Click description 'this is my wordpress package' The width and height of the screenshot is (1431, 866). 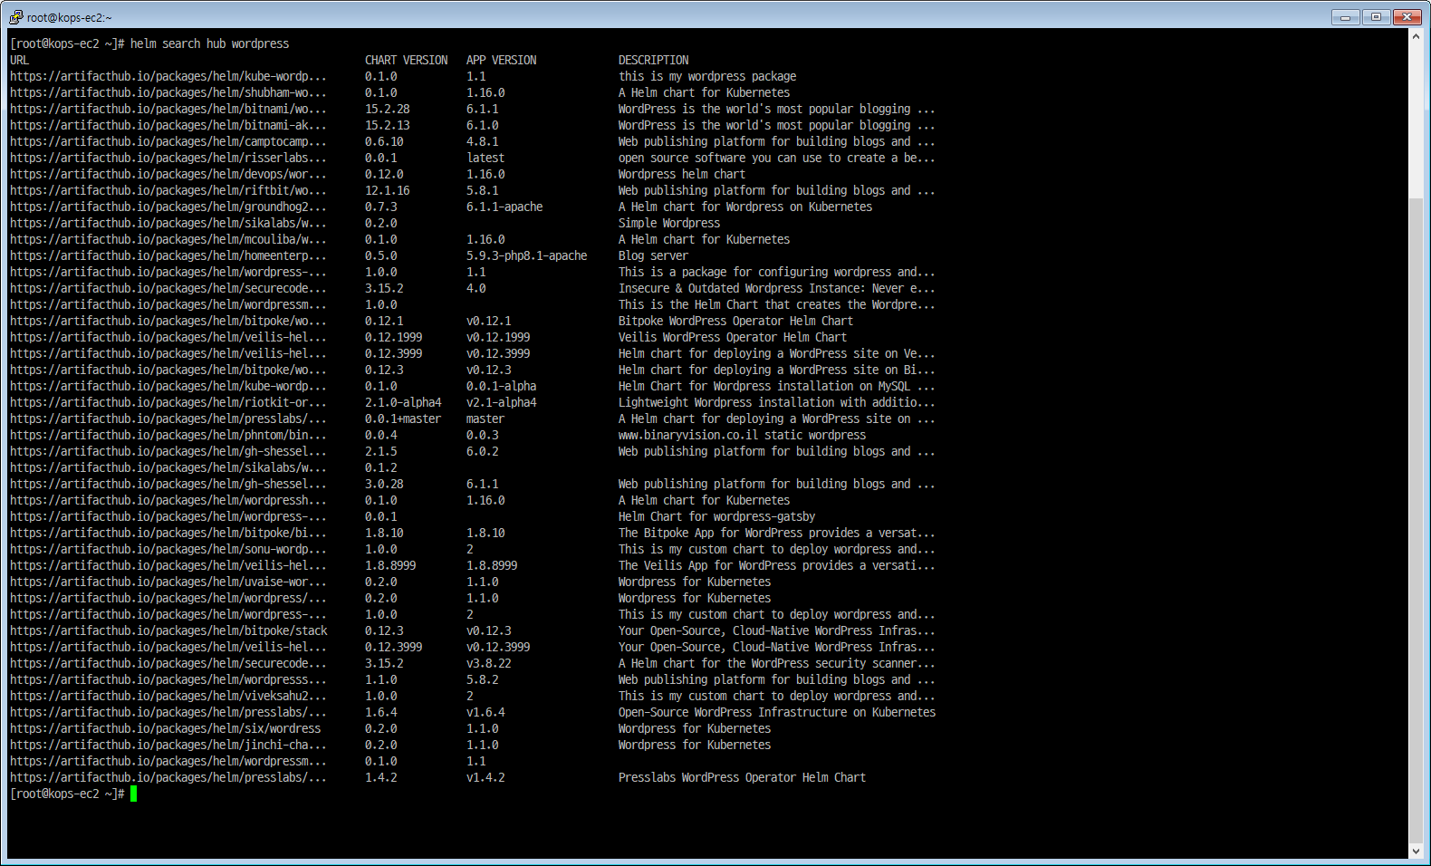click(707, 76)
